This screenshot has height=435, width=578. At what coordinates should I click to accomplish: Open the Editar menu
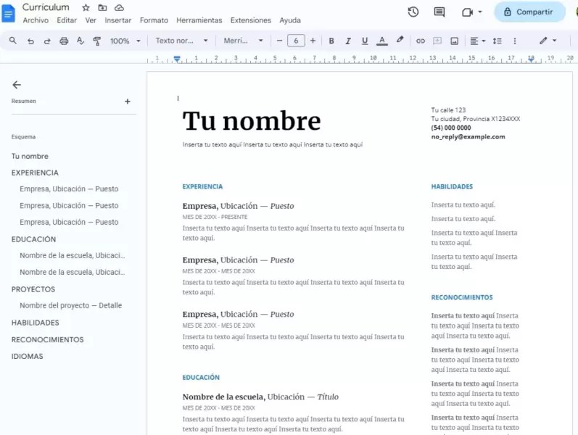pos(67,20)
